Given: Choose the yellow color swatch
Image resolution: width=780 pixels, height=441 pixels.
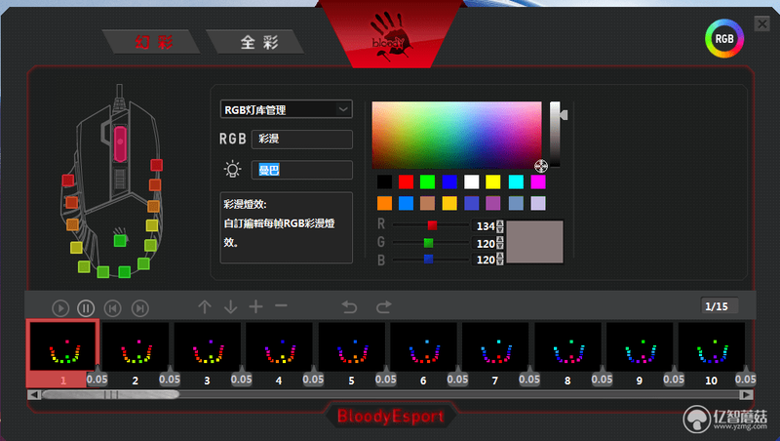Looking at the screenshot, I should point(493,181).
